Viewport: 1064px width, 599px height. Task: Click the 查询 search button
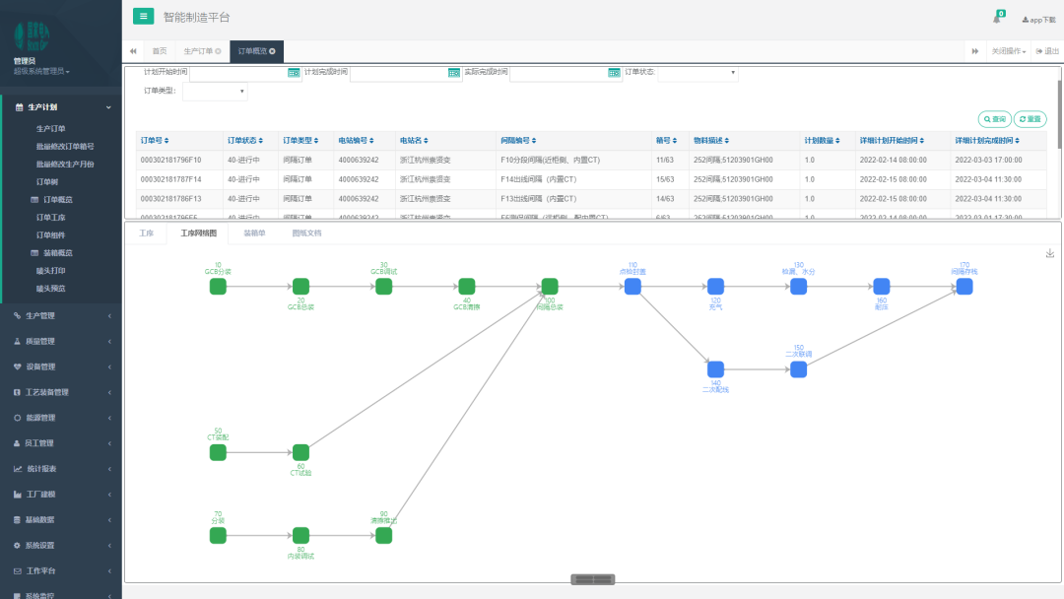tap(994, 119)
